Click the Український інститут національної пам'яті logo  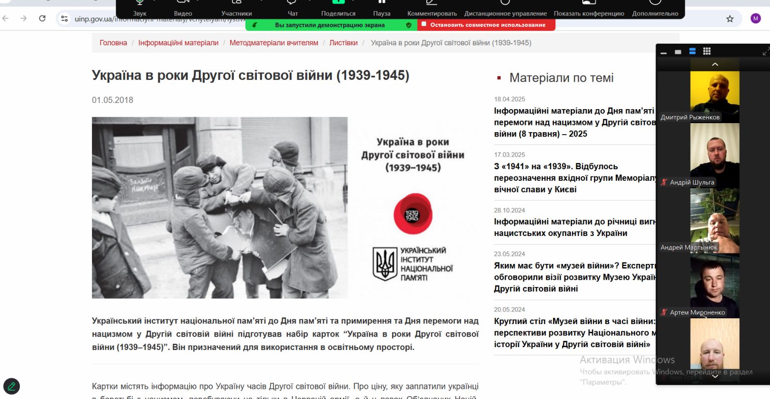412,264
